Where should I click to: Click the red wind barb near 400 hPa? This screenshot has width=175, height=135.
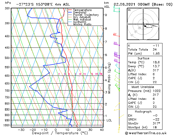coord(116,35)
